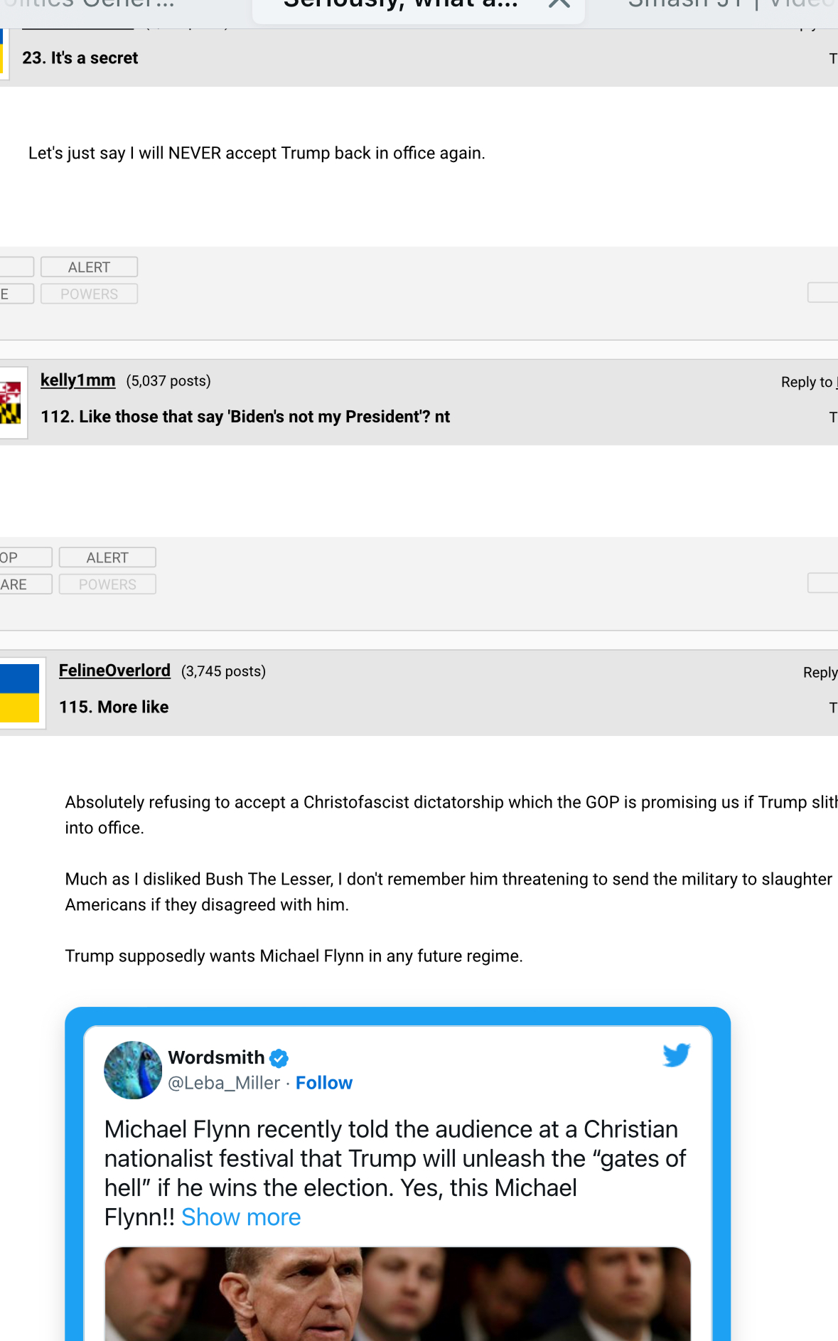Click the 'Absolutely refusing to accept' paragraph
This screenshot has height=1341, width=838.
pyautogui.click(x=451, y=815)
